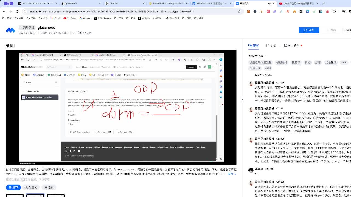This screenshot has width=351, height=197.
Task: Select the 比特币 keyword tag
Action: [296, 63]
